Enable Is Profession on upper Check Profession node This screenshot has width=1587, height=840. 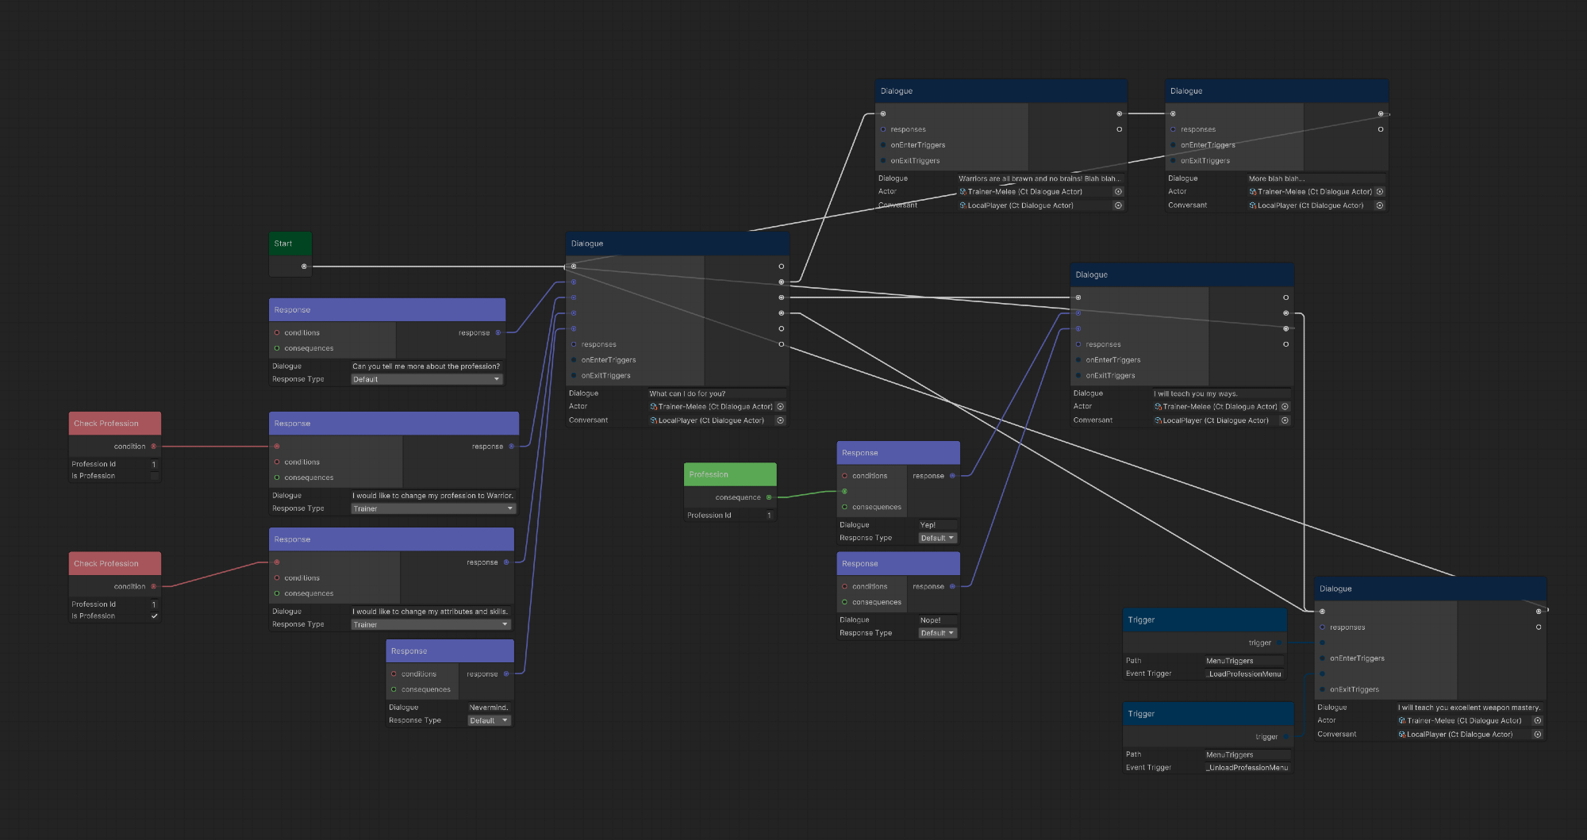(x=154, y=476)
